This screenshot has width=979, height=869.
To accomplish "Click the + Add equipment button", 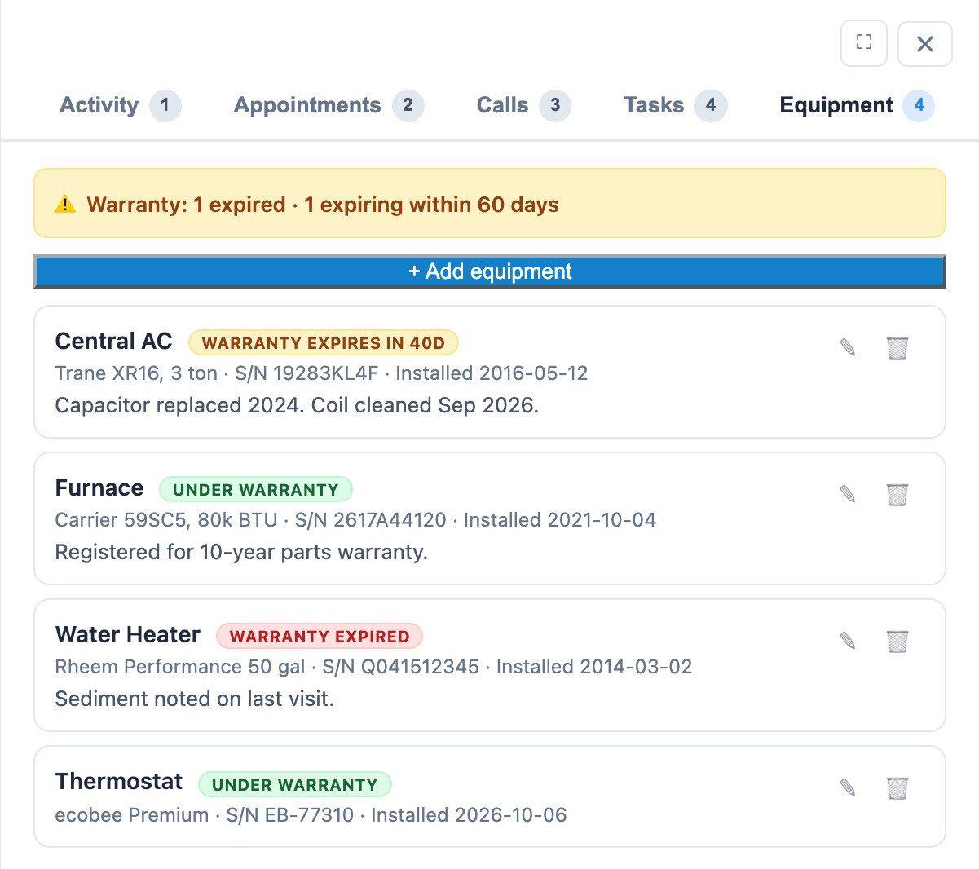I will [x=489, y=271].
